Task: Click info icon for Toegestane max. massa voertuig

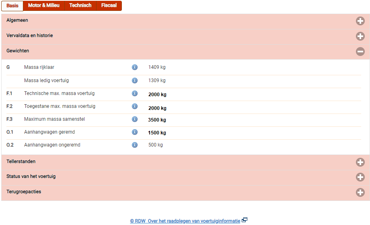Action: tap(135, 106)
